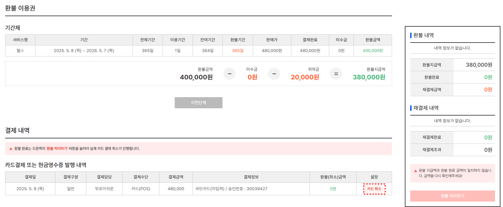The height and width of the screenshot is (207, 503).
Task: Select the 국민카드 승인번호 payment info cell
Action: point(231,189)
